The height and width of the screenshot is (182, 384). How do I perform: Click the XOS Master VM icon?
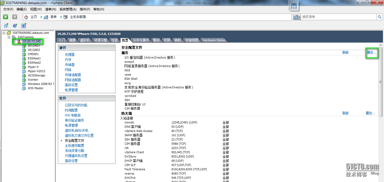tap(24, 88)
